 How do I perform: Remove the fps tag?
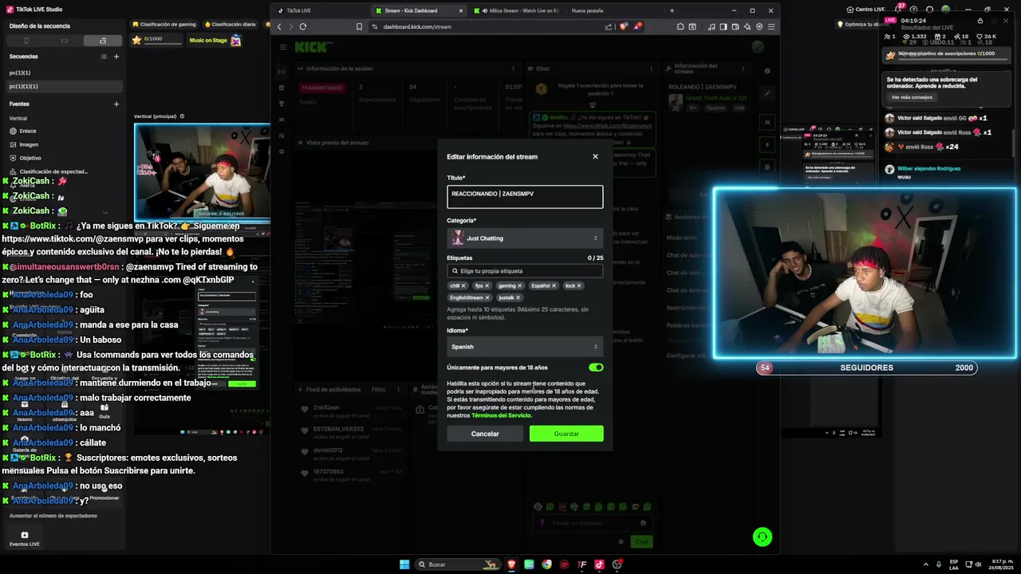click(x=487, y=285)
